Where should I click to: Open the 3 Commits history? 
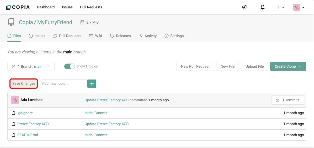[288, 100]
